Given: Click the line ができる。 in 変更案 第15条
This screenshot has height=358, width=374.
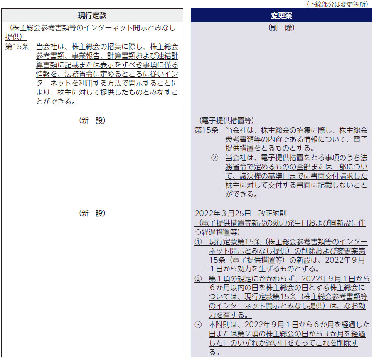Looking at the screenshot, I should (x=243, y=194).
